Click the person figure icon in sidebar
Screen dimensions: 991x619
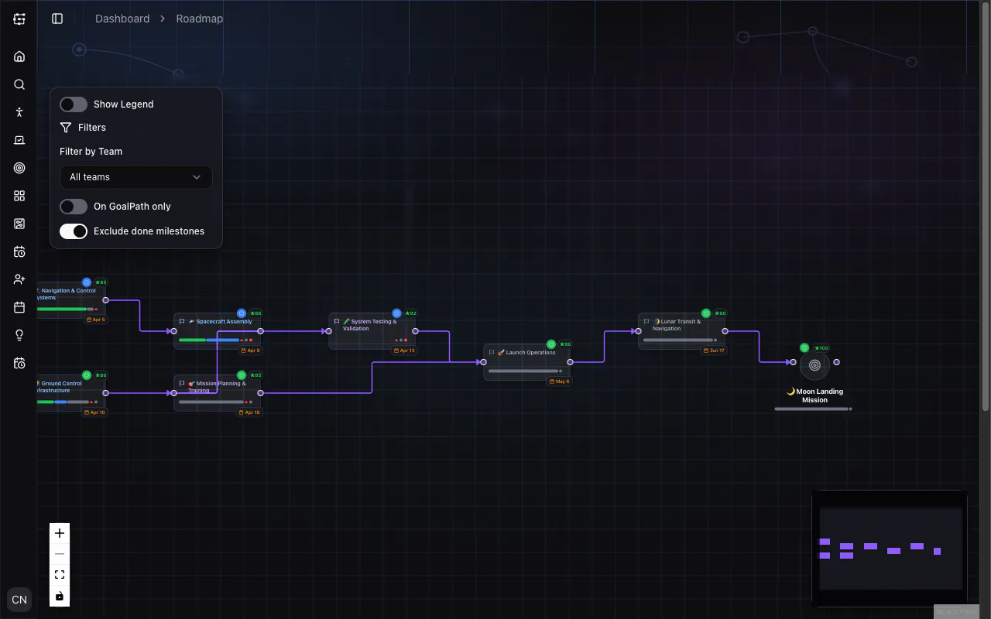(19, 112)
